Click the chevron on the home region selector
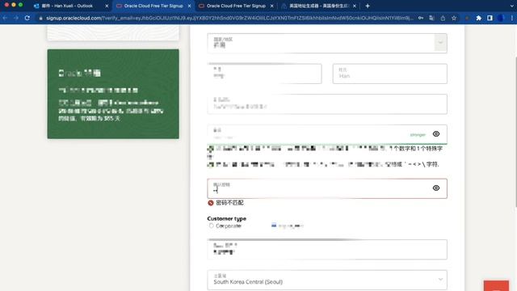This screenshot has width=517, height=291. [440, 280]
